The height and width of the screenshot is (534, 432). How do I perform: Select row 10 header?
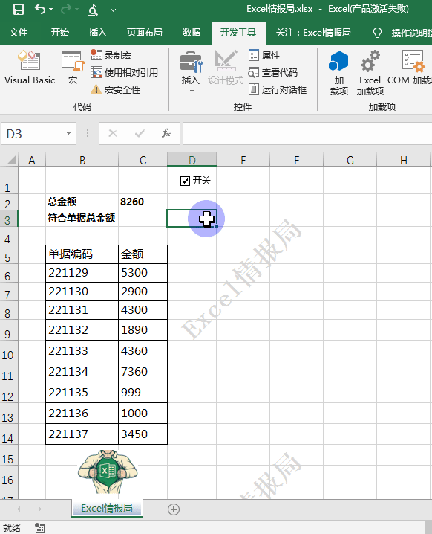8,351
